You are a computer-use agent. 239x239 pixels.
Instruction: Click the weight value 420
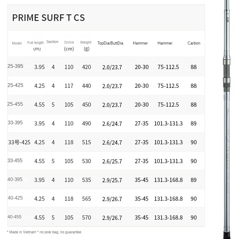coord(87,67)
